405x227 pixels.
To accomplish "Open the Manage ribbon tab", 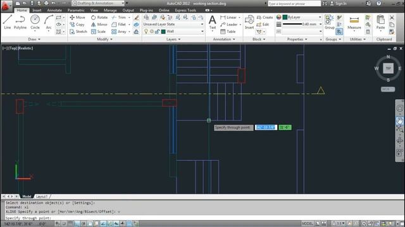I will pyautogui.click(x=110, y=10).
